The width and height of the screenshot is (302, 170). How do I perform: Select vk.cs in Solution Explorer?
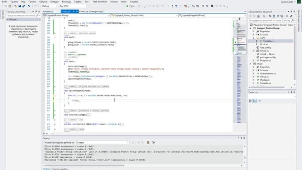click(x=265, y=44)
